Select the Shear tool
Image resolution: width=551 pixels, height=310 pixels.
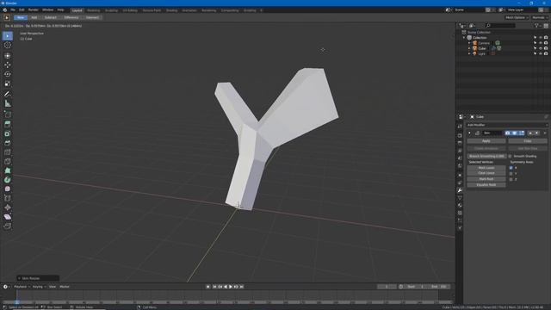(8, 217)
